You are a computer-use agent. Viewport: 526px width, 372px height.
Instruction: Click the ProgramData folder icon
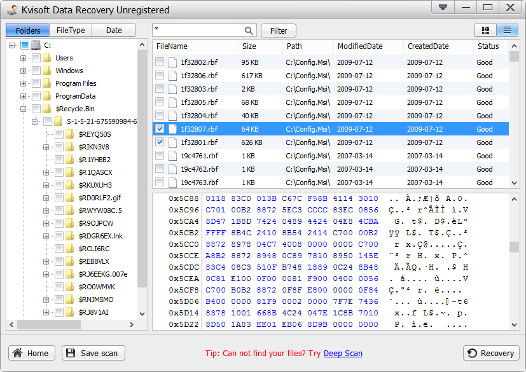[46, 96]
